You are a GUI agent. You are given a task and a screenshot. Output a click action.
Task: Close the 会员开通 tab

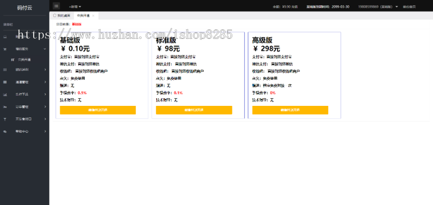click(93, 16)
